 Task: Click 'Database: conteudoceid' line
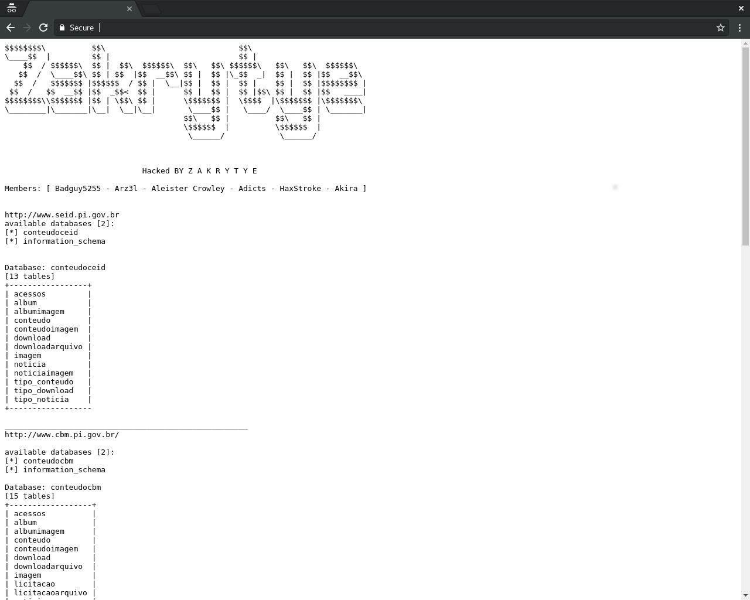55,268
